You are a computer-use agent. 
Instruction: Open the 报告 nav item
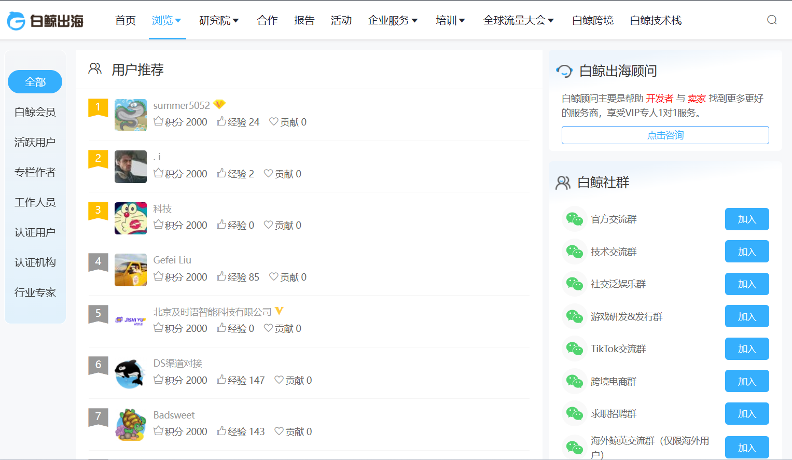click(304, 20)
